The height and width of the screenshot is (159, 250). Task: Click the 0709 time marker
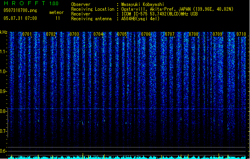(x=217, y=34)
